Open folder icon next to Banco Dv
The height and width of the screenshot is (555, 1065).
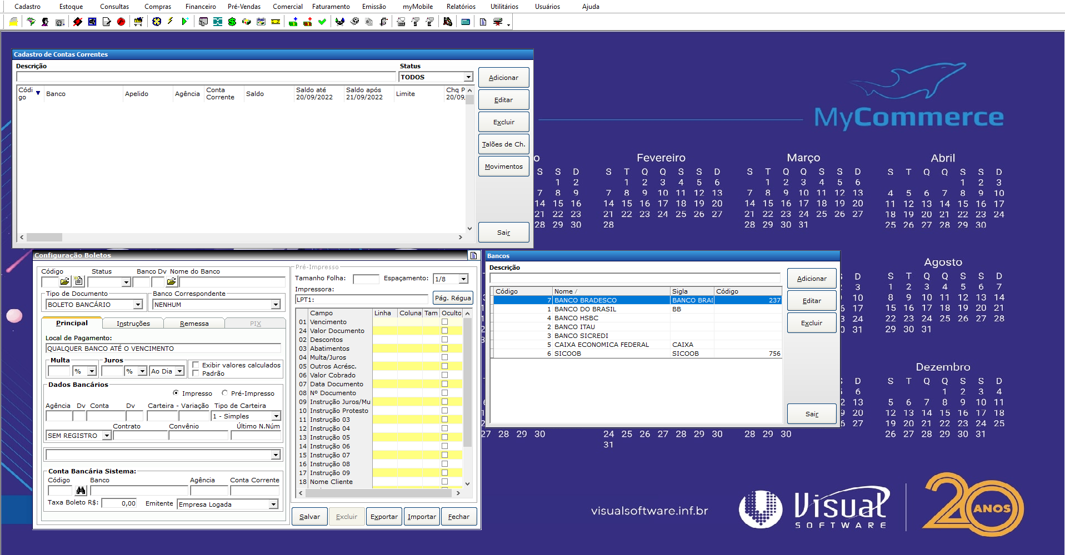click(x=171, y=281)
